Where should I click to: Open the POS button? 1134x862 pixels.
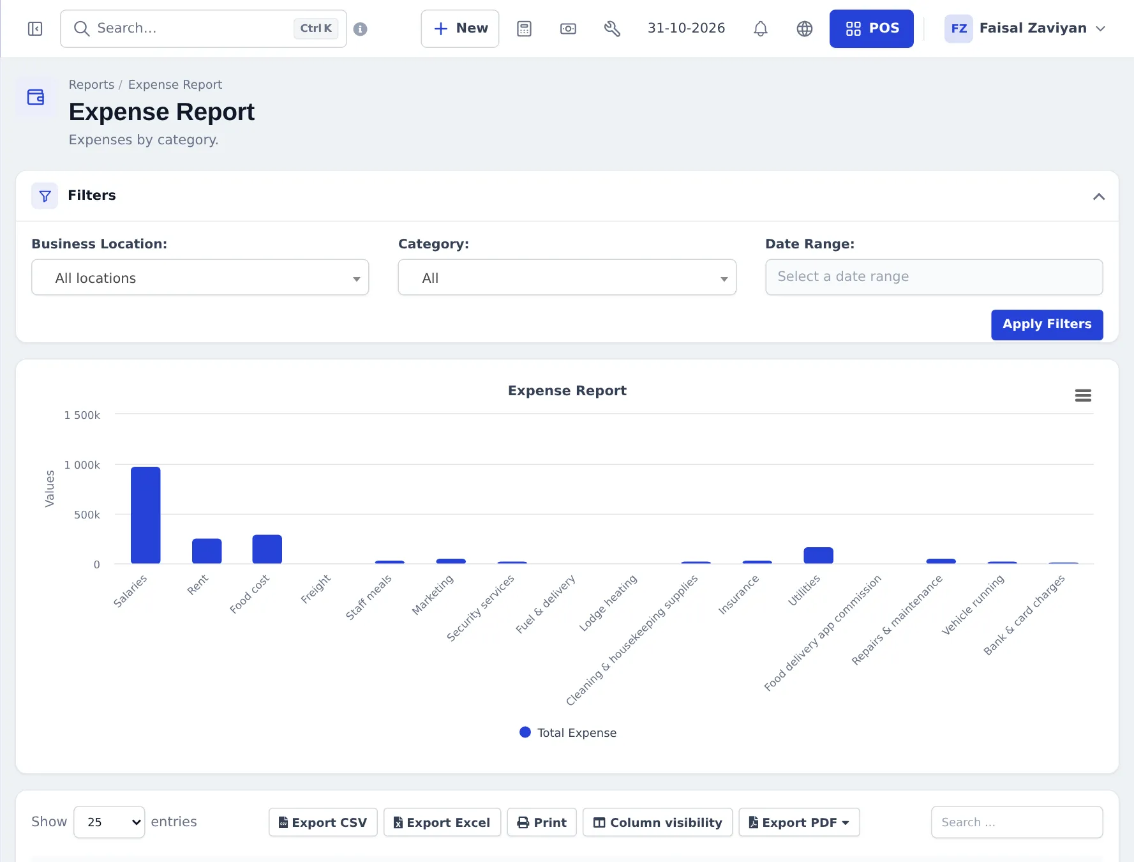pyautogui.click(x=871, y=29)
